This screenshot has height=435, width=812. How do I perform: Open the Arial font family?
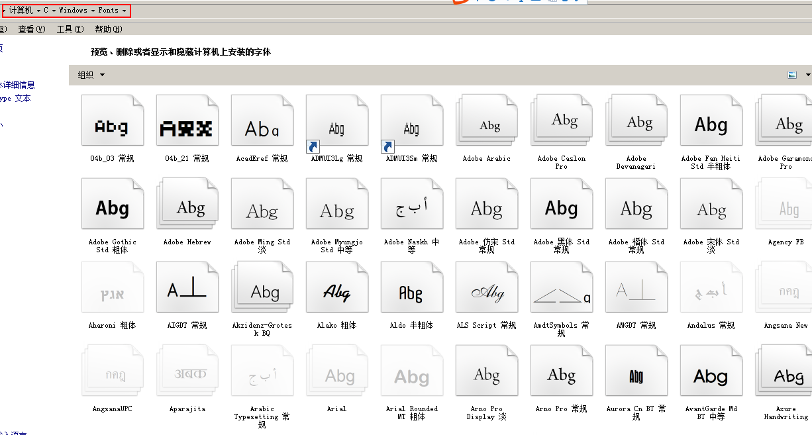point(336,371)
